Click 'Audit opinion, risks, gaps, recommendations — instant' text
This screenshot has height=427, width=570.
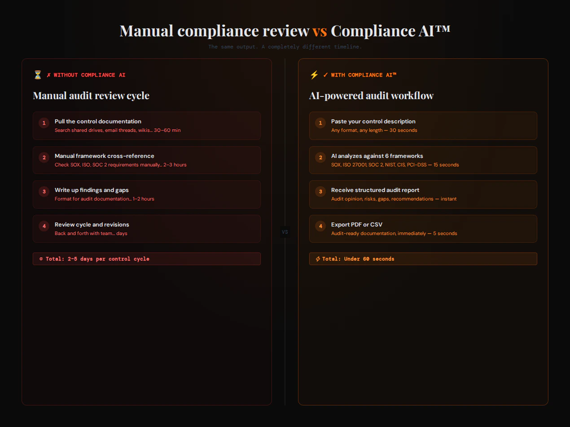click(x=394, y=199)
